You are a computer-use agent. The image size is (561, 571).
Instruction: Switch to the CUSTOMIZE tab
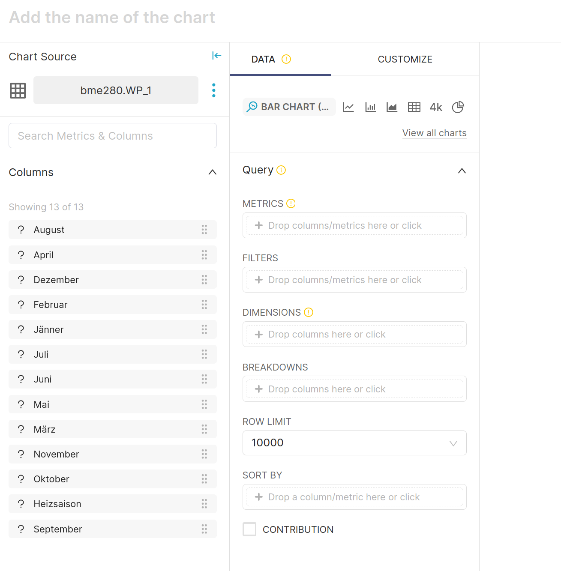pos(405,59)
